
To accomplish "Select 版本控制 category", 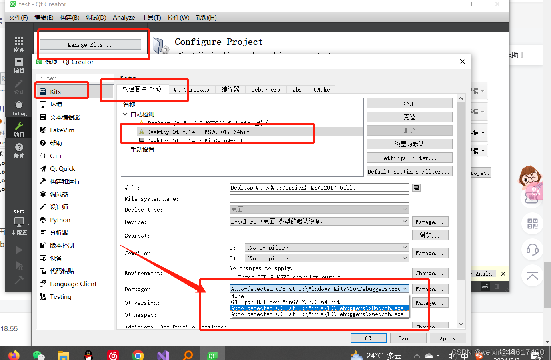I will coord(75,245).
